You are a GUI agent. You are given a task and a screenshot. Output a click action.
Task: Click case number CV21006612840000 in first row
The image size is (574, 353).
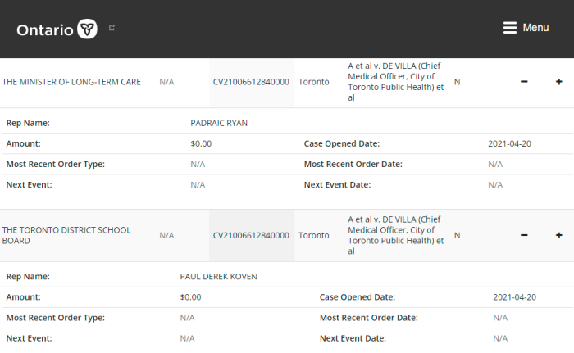tap(251, 82)
